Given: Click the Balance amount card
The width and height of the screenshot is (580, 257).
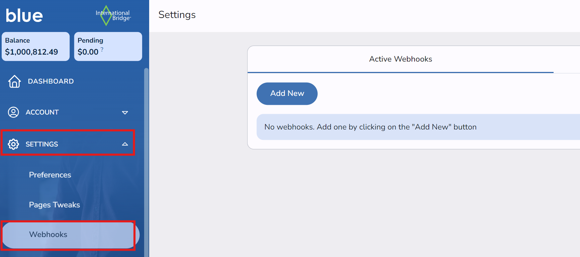Looking at the screenshot, I should (x=36, y=47).
